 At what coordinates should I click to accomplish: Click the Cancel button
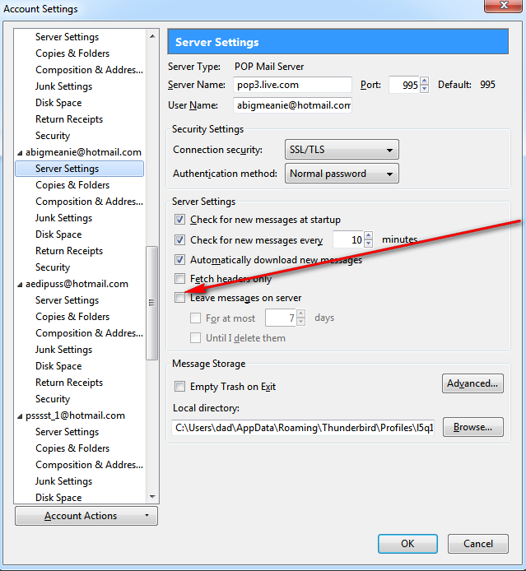(478, 544)
